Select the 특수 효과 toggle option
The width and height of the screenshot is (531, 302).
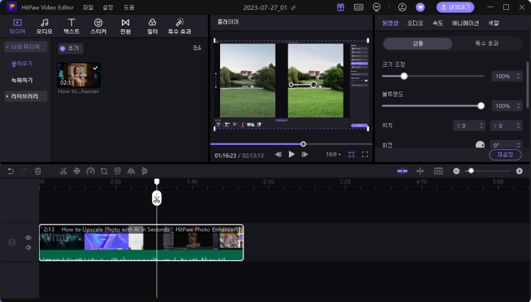(x=487, y=43)
